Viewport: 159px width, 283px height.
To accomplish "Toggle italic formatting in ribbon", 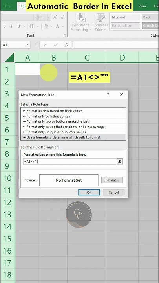I will 11,26.
